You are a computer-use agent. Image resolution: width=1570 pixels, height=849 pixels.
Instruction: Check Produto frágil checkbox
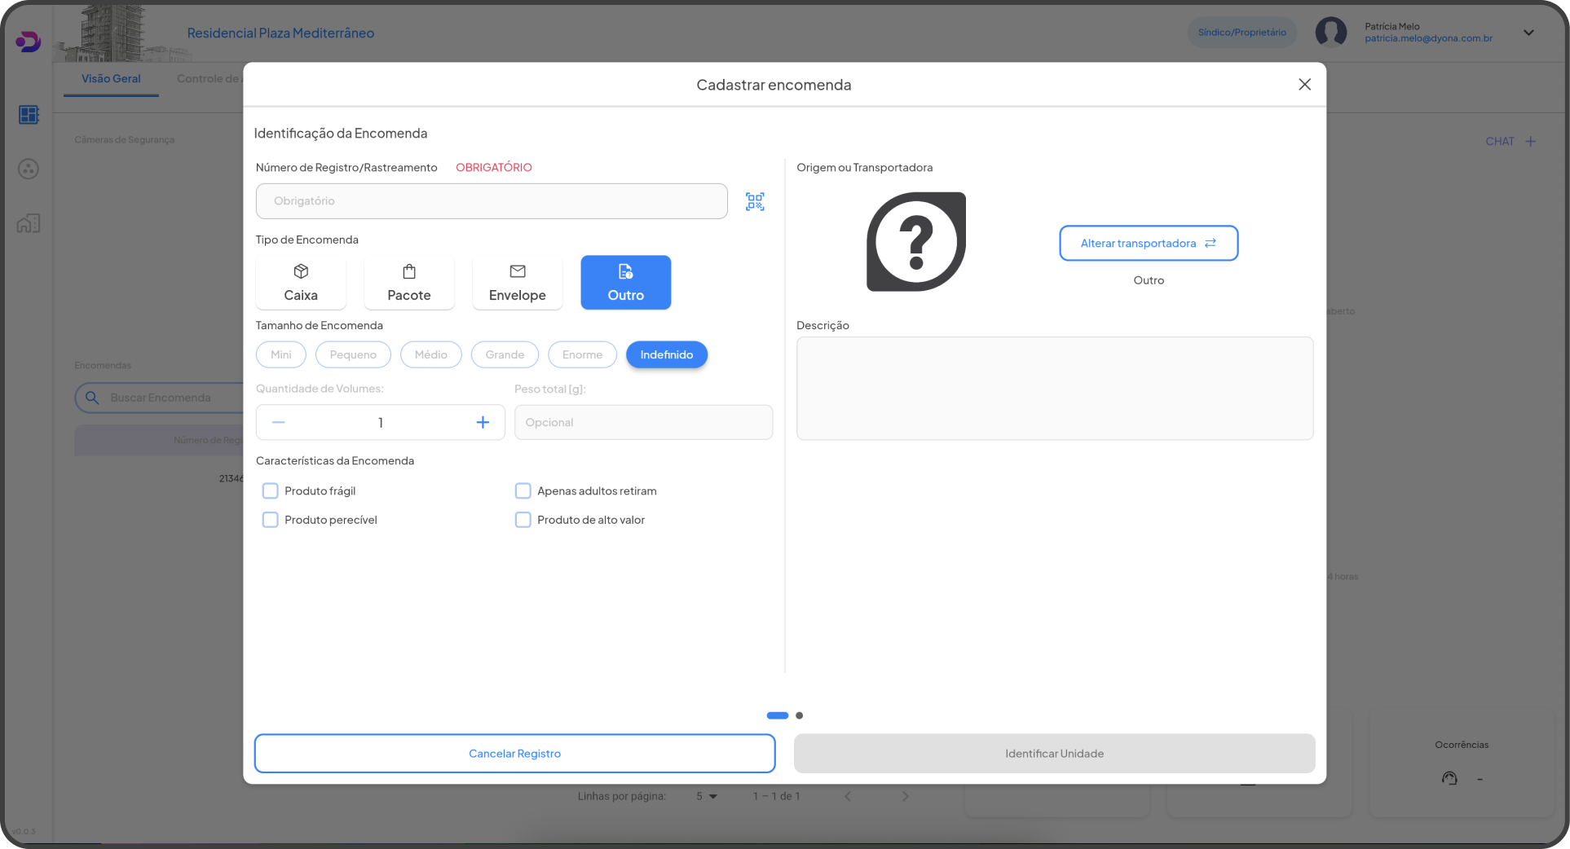click(x=271, y=490)
